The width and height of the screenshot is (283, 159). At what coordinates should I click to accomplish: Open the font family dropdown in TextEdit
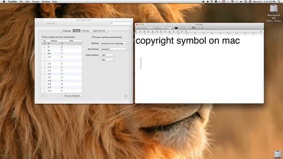tap(147, 28)
